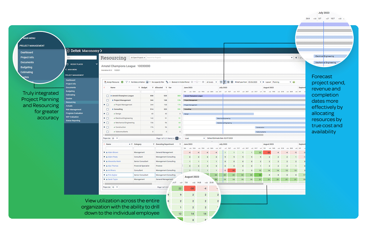This screenshot has height=230, width=367.
Task: Click the Load button below the schedule
Action: (194, 138)
